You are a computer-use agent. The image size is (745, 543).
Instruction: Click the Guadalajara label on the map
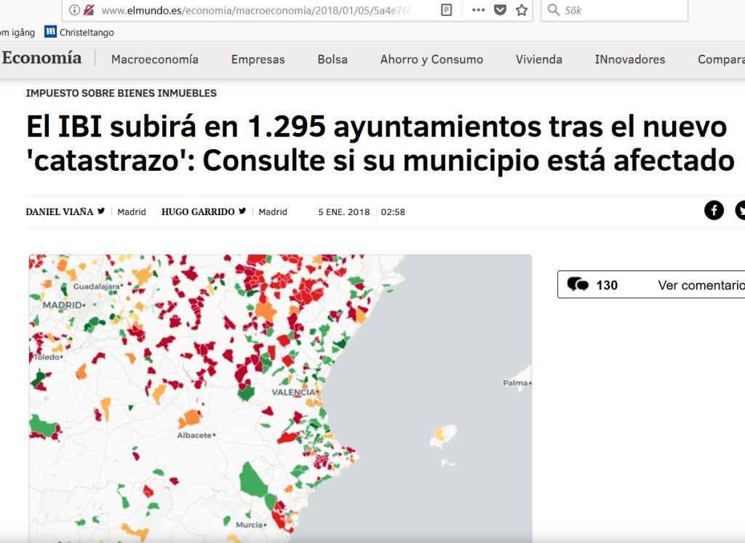[x=97, y=286]
